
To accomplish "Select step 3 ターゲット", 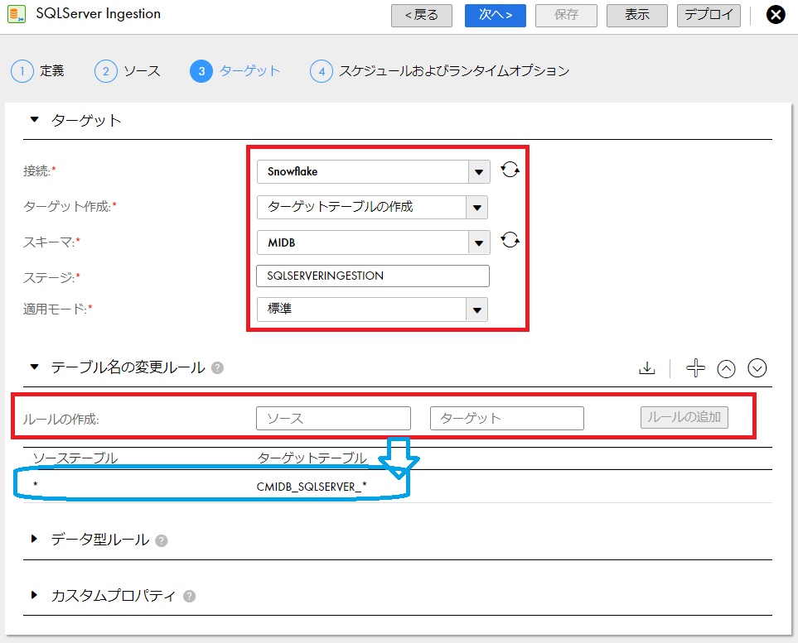I will (235, 70).
